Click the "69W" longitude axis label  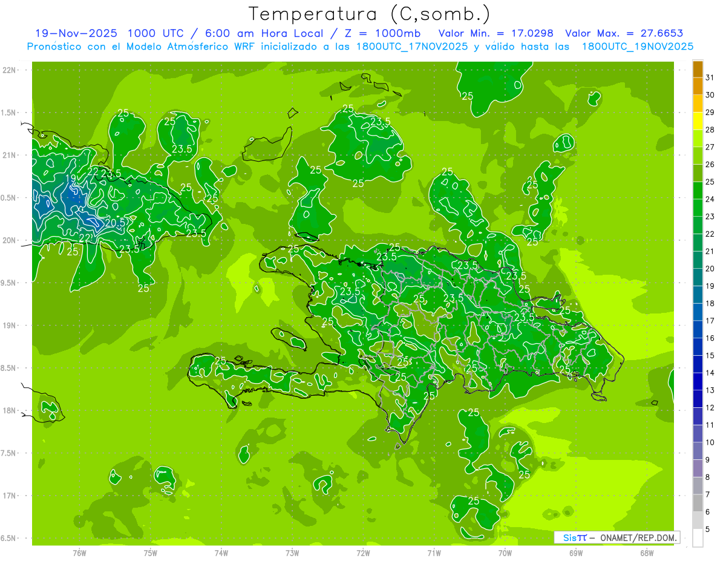[576, 553]
